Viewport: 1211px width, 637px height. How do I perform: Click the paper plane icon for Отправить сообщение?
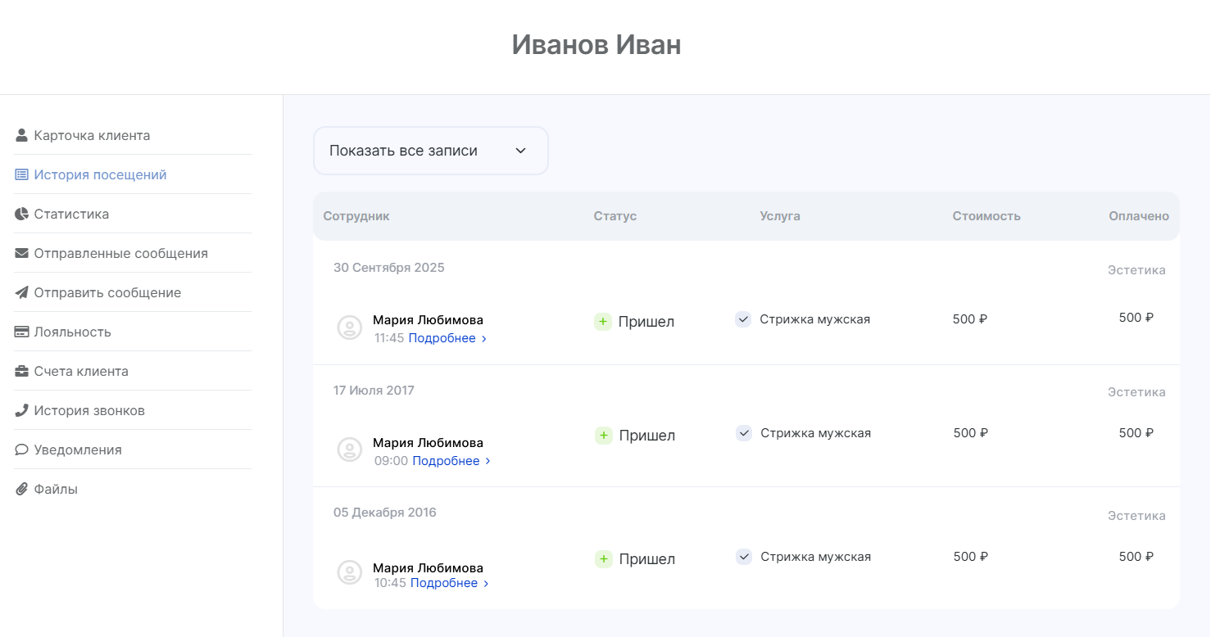pyautogui.click(x=21, y=292)
